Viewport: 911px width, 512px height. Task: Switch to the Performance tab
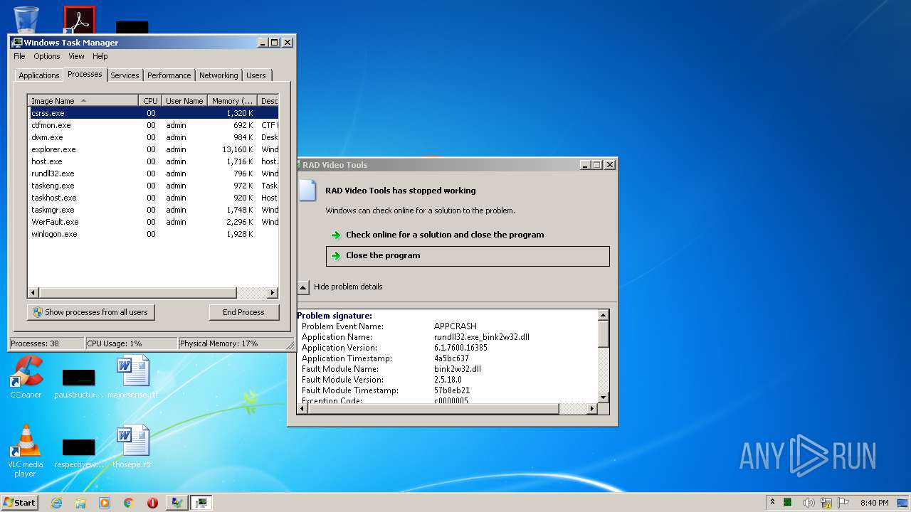click(x=169, y=75)
